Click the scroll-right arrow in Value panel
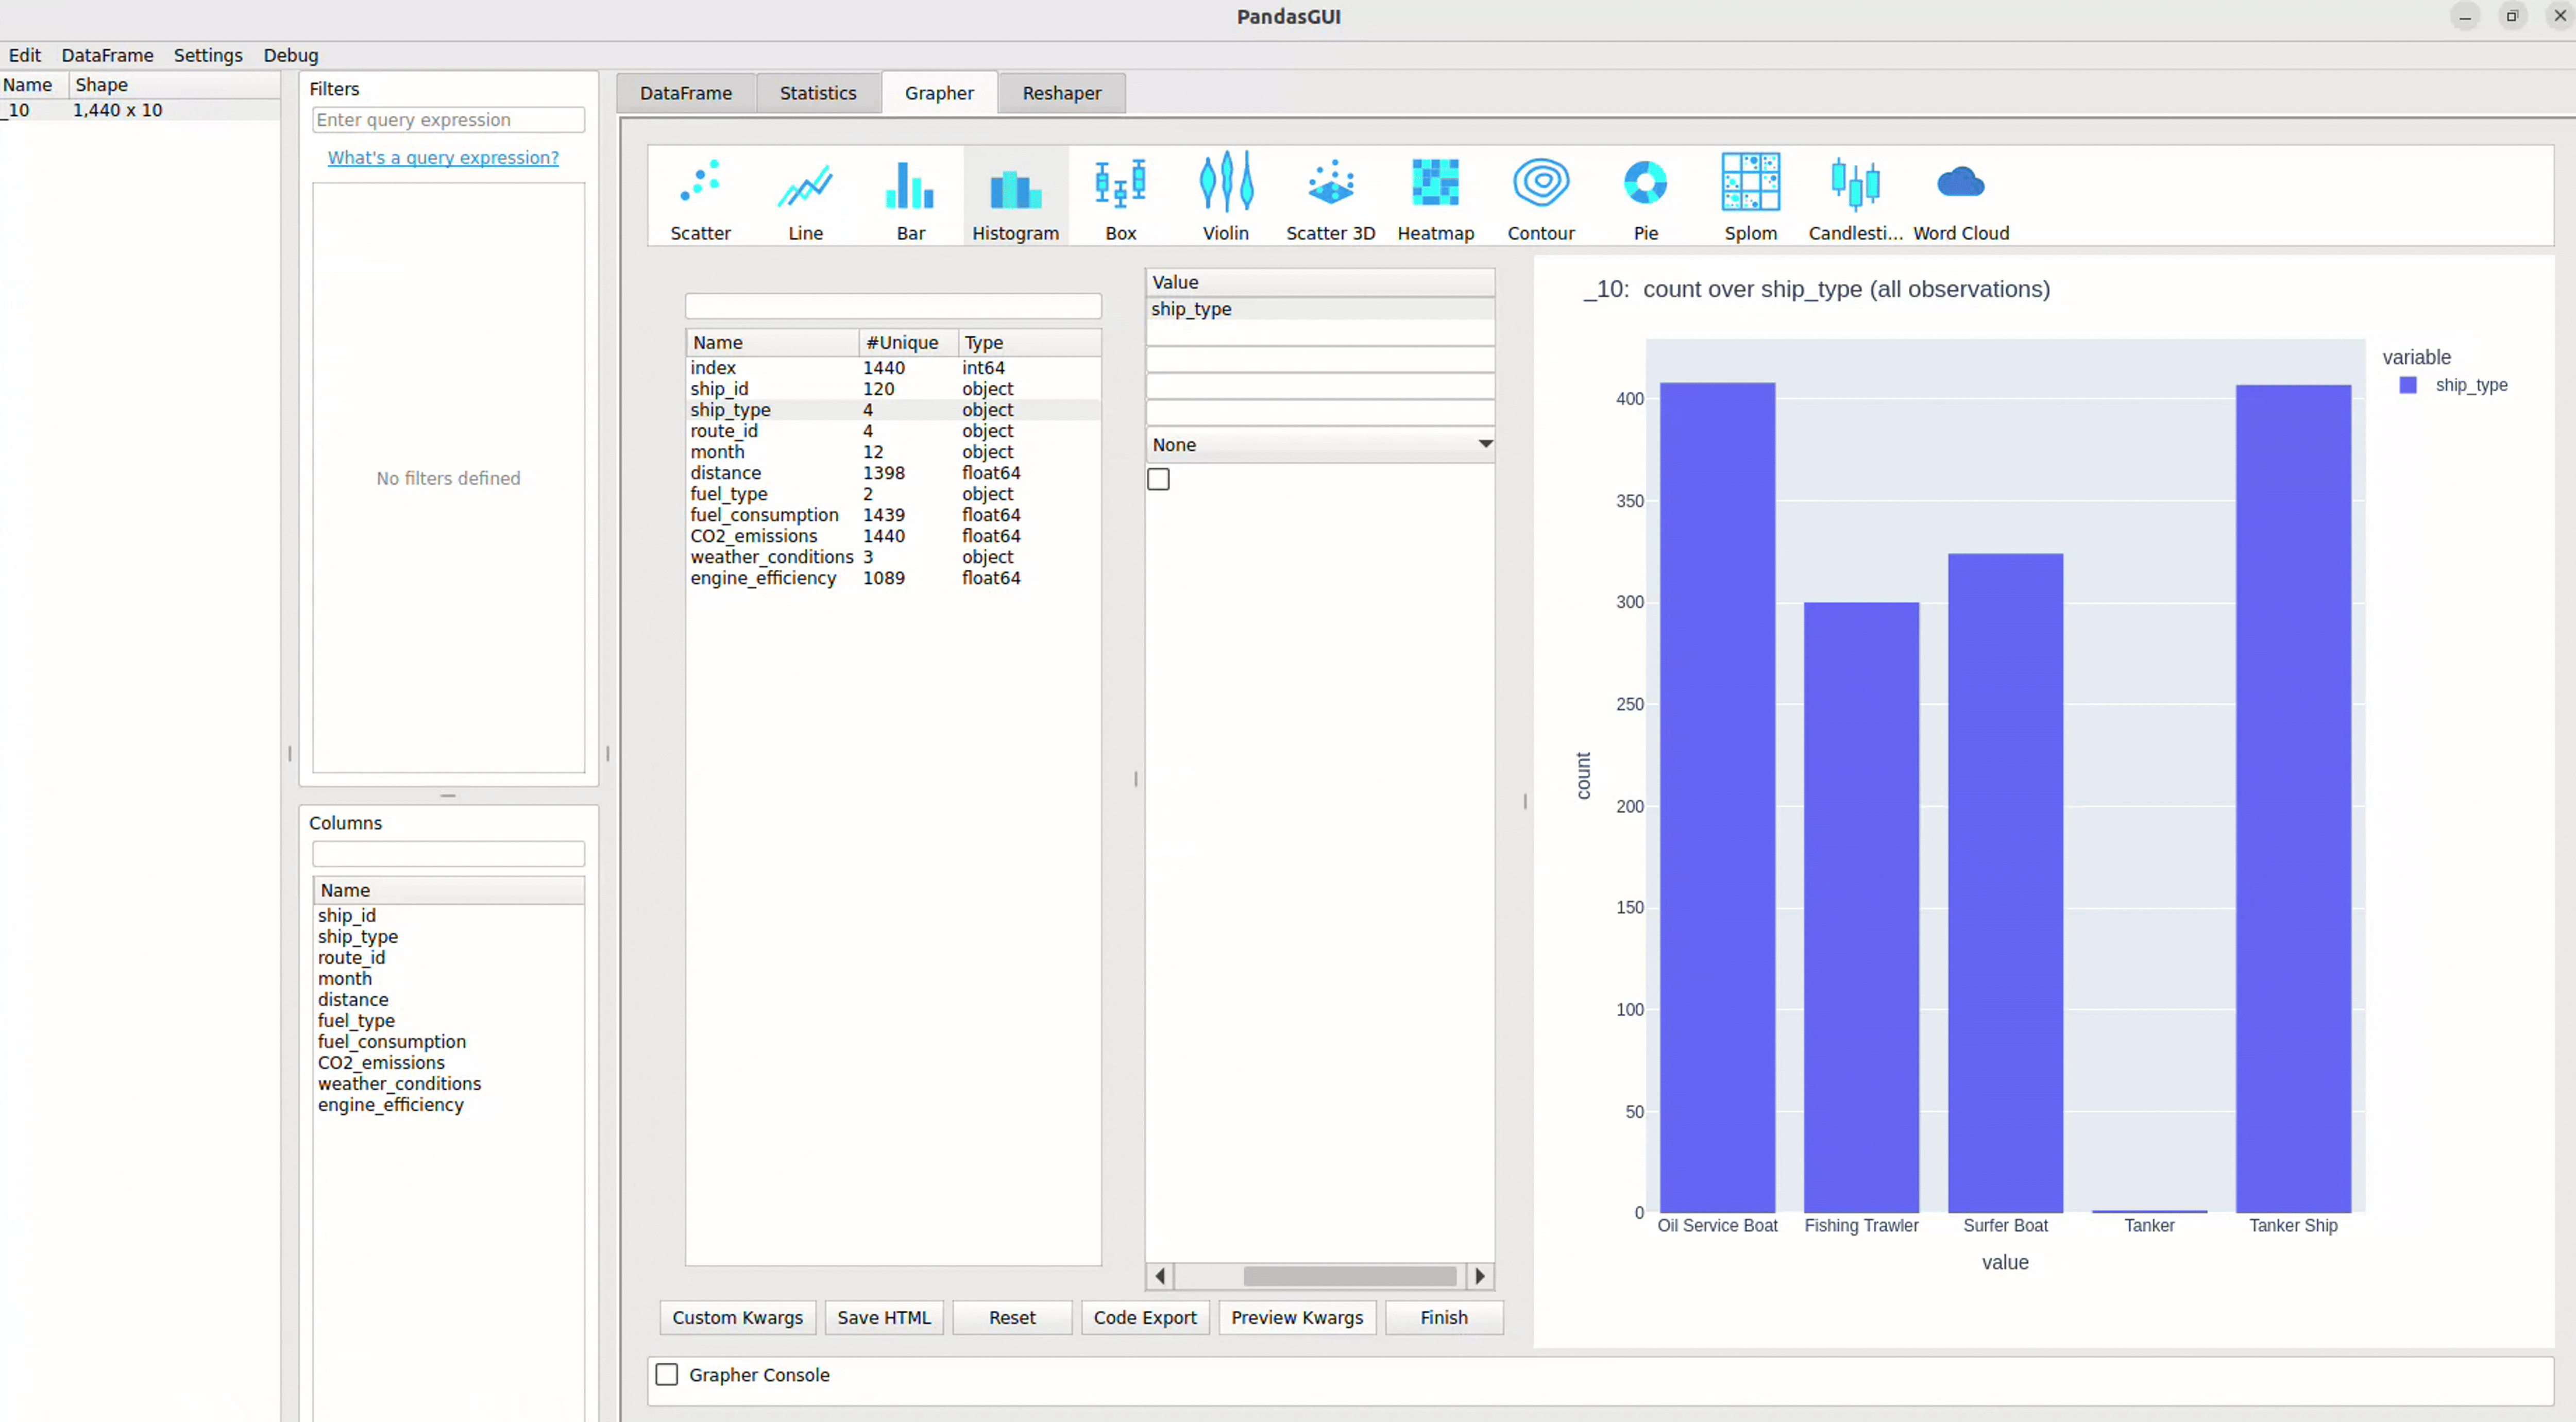The image size is (2576, 1422). click(1481, 1276)
